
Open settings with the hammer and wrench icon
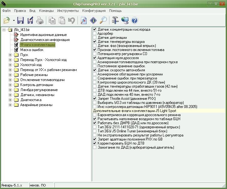[115, 20]
